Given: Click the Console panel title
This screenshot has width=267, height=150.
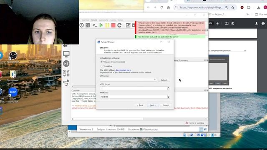Looking at the screenshot, I should pyautogui.click(x=76, y=91).
